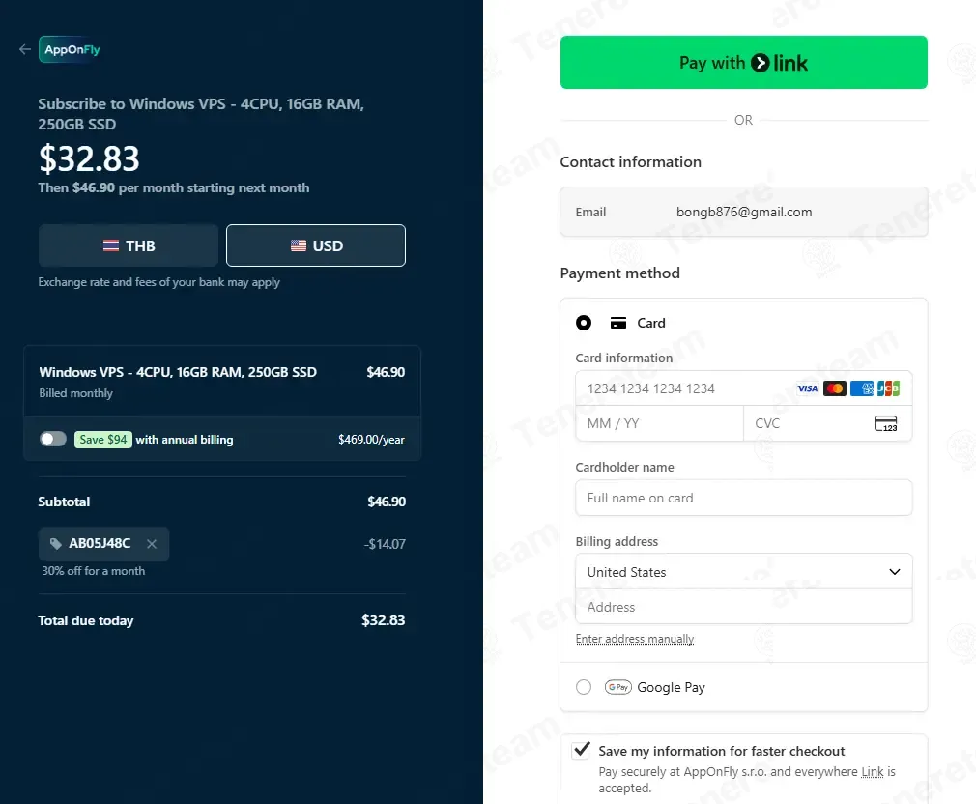The height and width of the screenshot is (804, 976).
Task: Open the United States country dropdown
Action: [x=744, y=571]
